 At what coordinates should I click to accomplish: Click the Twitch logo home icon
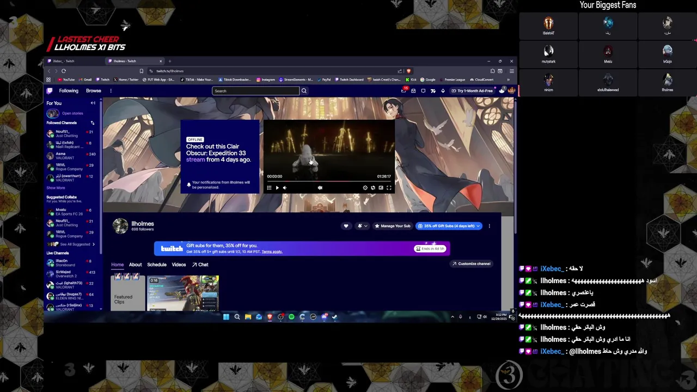[50, 91]
